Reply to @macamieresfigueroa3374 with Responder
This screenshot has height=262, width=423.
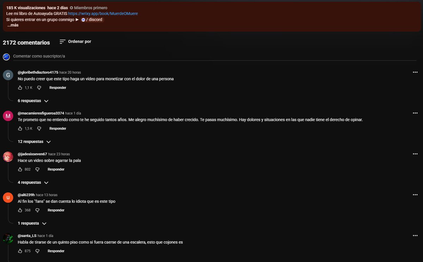[57, 128]
